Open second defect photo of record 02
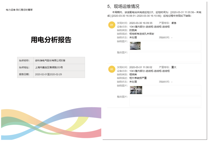This screenshot has width=208, height=141. point(139,90)
